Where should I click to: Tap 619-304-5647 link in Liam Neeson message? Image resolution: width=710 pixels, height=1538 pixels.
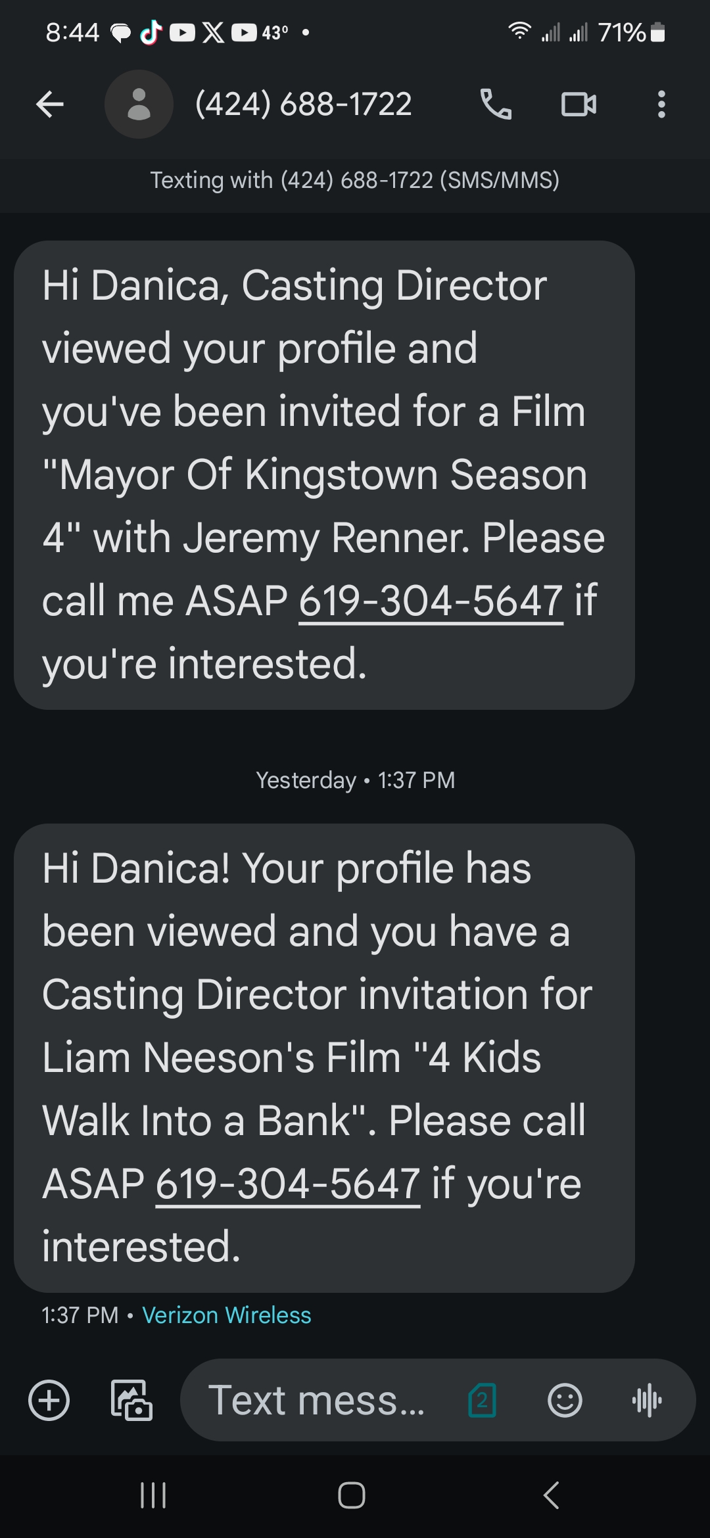click(288, 1184)
